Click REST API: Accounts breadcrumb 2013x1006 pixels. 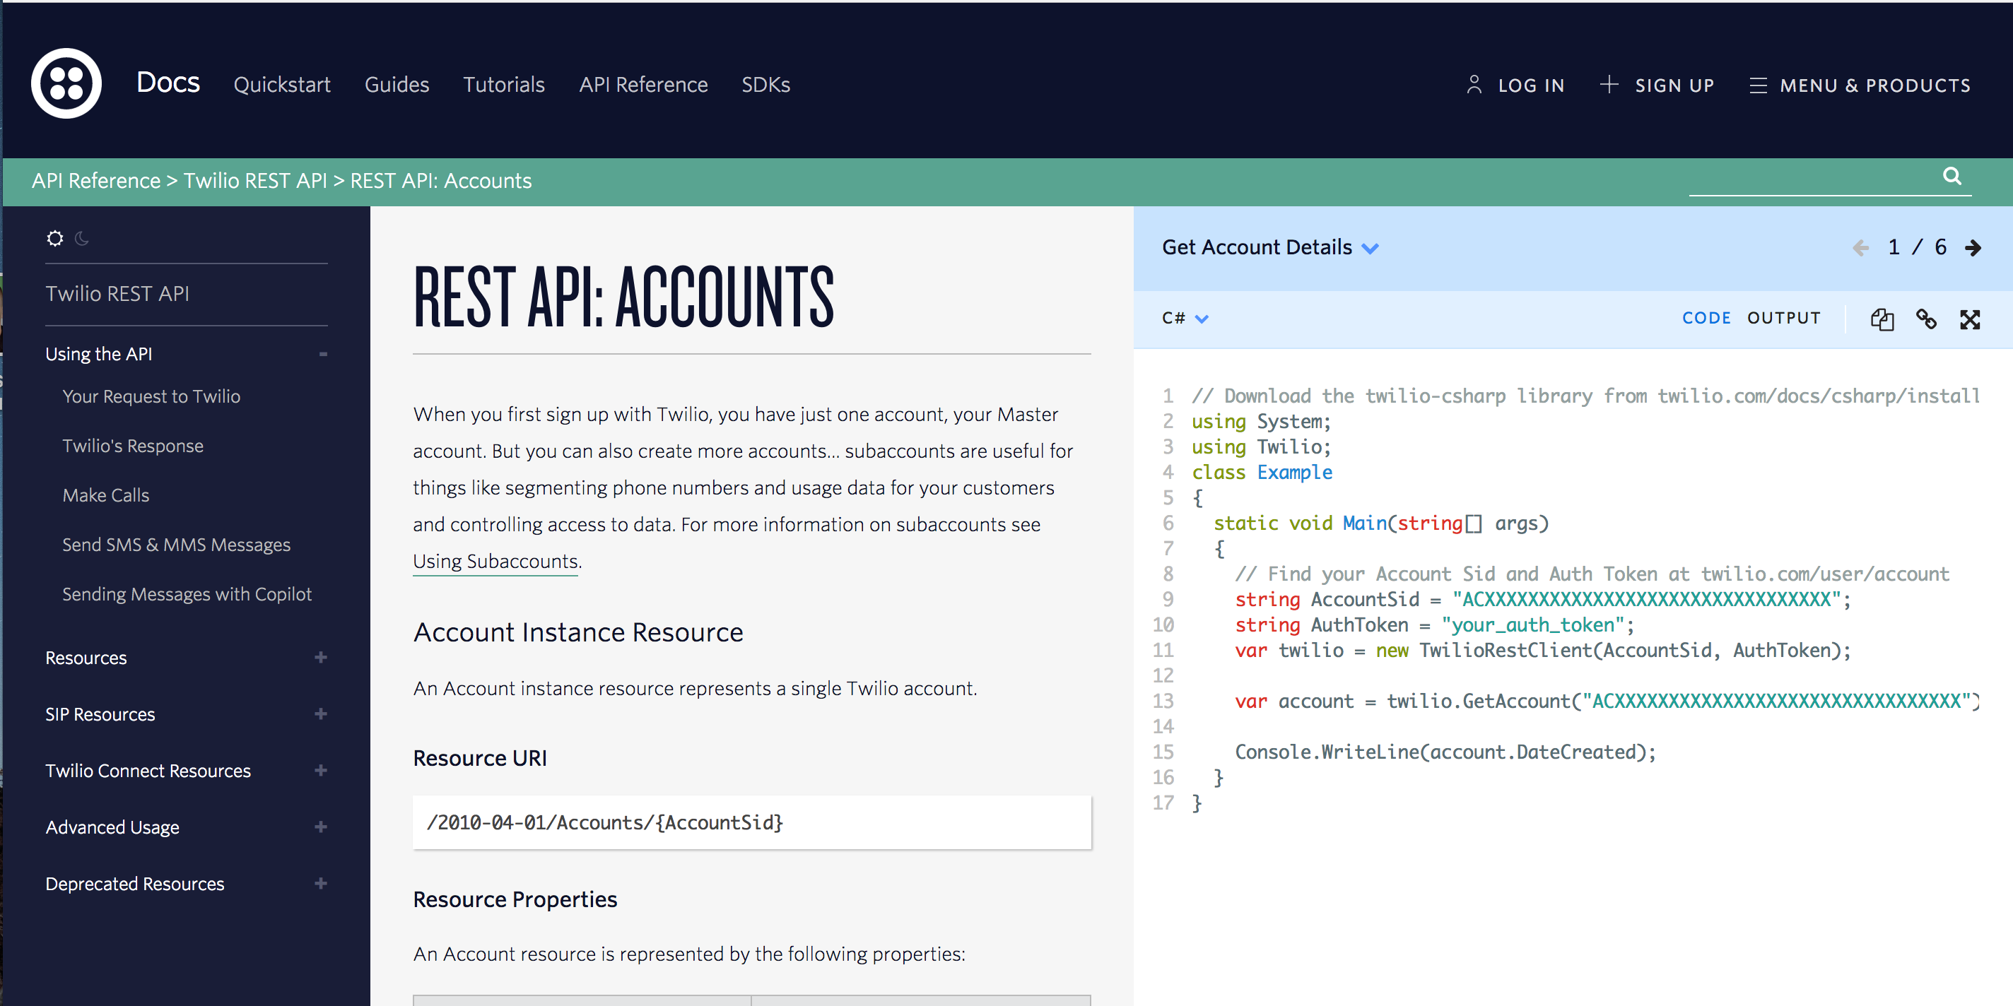coord(441,180)
